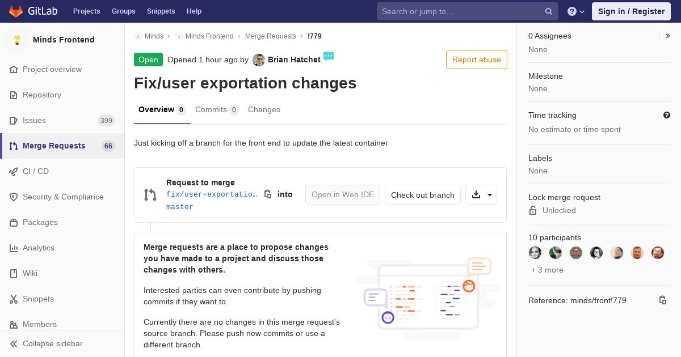Open Issues list with 399 count
The width and height of the screenshot is (681, 357).
click(62, 120)
